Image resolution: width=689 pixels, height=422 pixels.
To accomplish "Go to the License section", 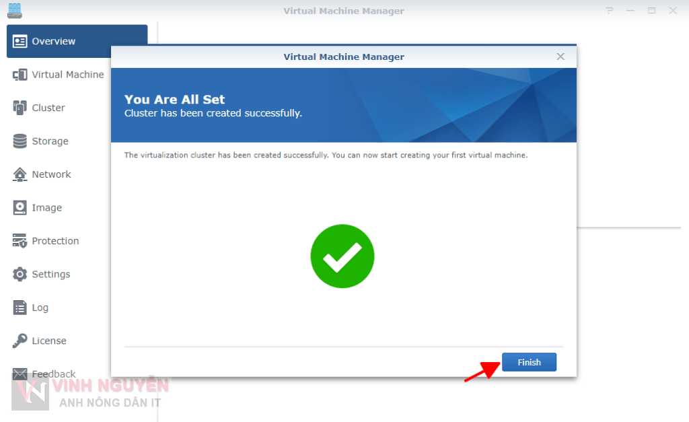I will (x=48, y=341).
